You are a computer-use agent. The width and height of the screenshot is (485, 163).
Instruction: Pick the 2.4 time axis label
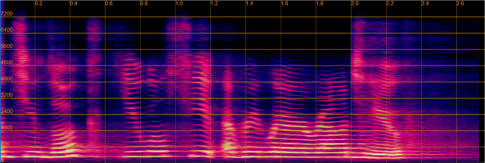425,3
